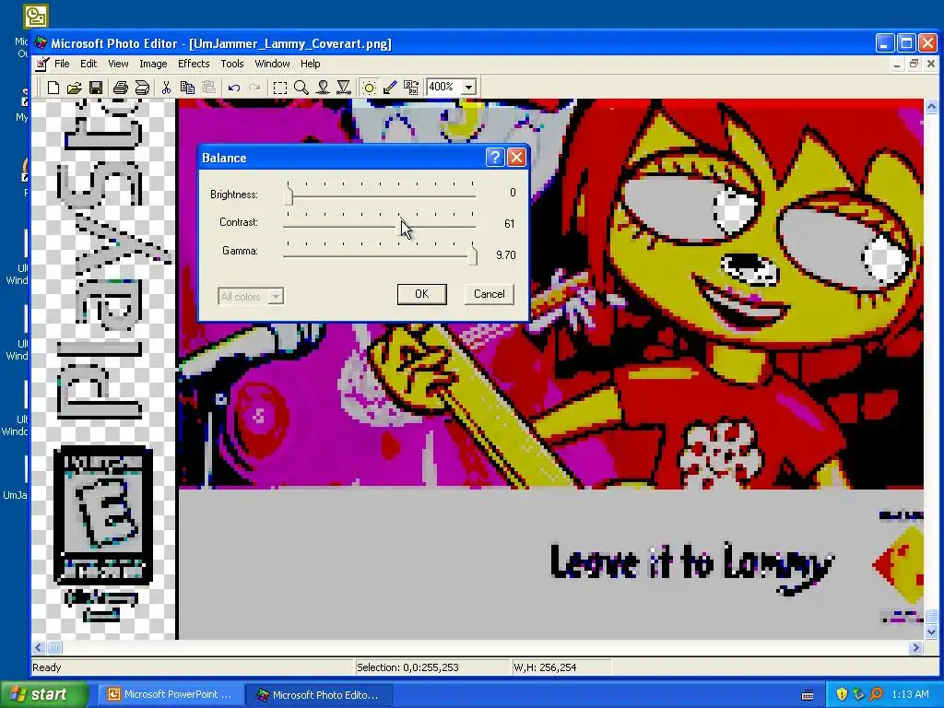Click the keyboard tray icon

(x=808, y=695)
